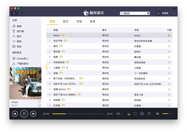The width and height of the screenshot is (187, 132).
Task: Open login via 未登录 label
Action: coord(165,13)
